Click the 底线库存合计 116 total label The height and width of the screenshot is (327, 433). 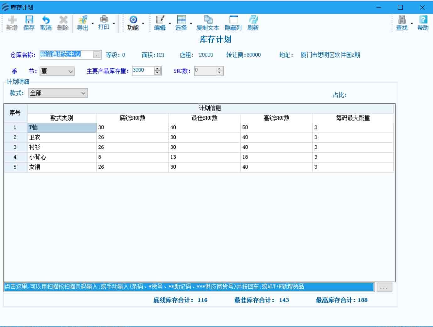pos(180,300)
